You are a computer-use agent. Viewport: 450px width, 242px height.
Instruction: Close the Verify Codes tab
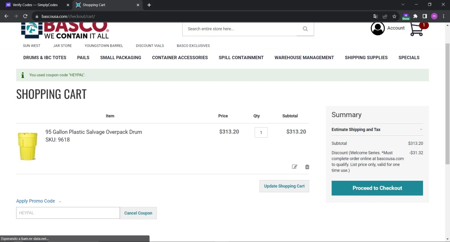pyautogui.click(x=68, y=5)
